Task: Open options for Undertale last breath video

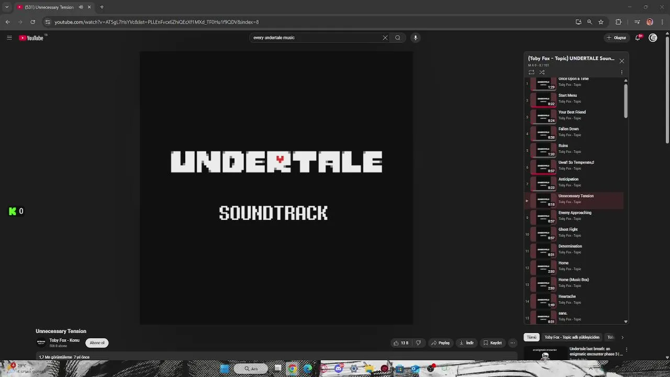Action: (x=627, y=349)
